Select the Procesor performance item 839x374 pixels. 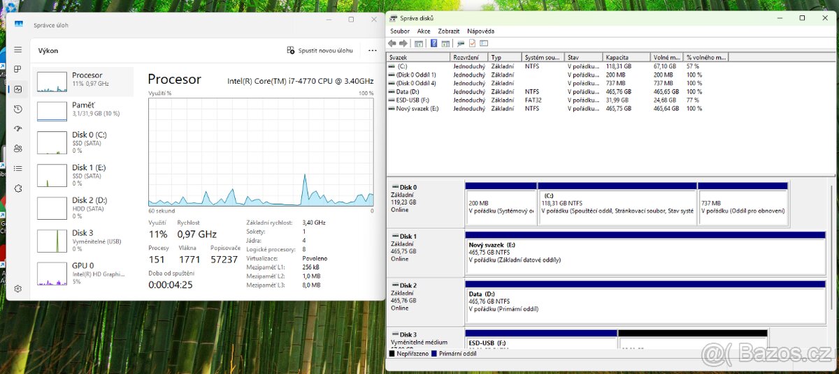[83, 82]
